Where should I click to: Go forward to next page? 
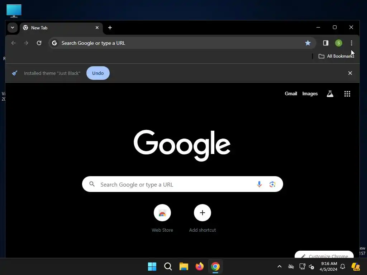click(x=26, y=43)
